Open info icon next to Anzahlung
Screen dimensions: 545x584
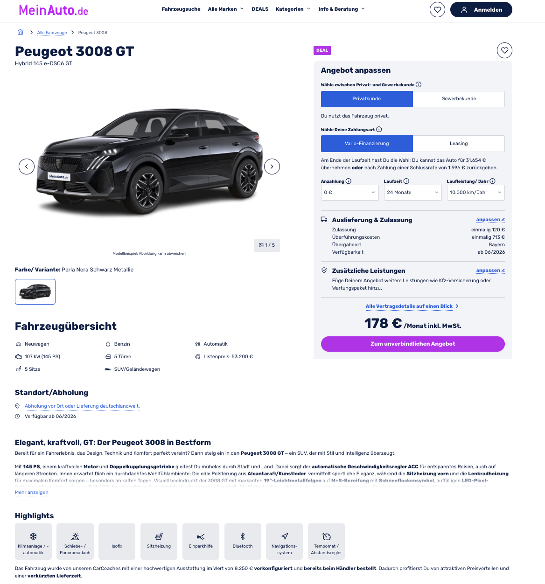point(349,181)
